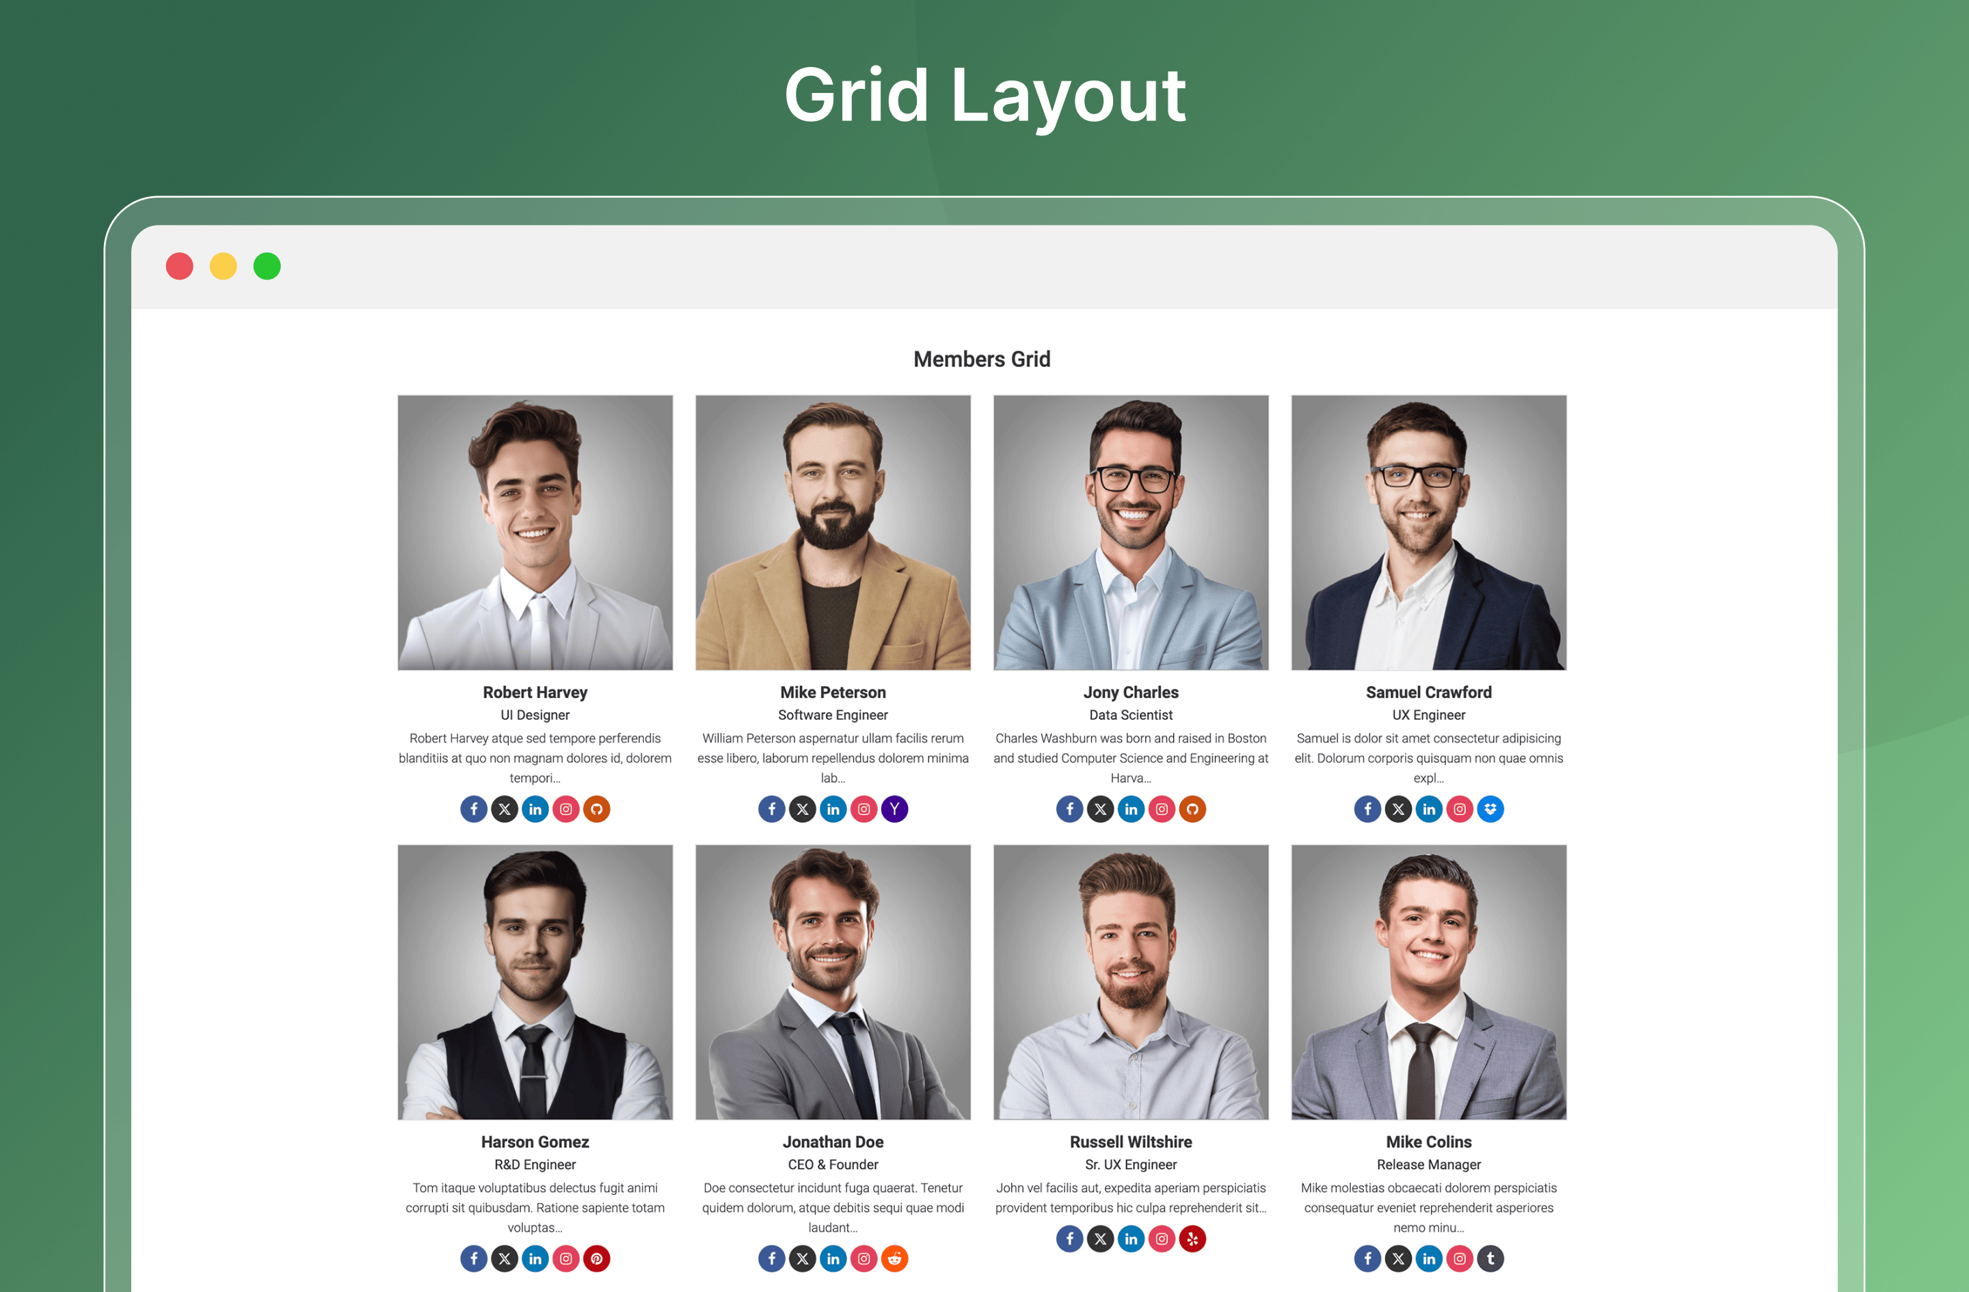
Task: Click Russell Wiltshire's Yelp icon
Action: click(1192, 1239)
